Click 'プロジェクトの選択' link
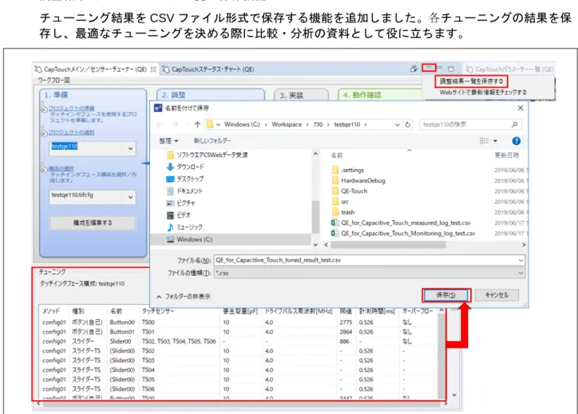 (72, 132)
